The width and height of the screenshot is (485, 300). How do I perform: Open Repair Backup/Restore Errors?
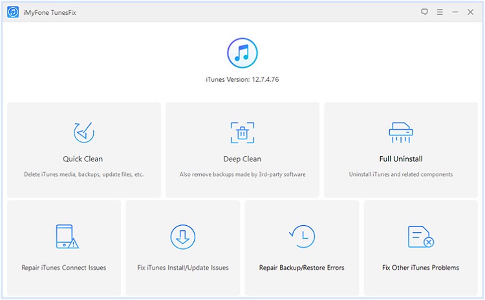click(x=302, y=248)
